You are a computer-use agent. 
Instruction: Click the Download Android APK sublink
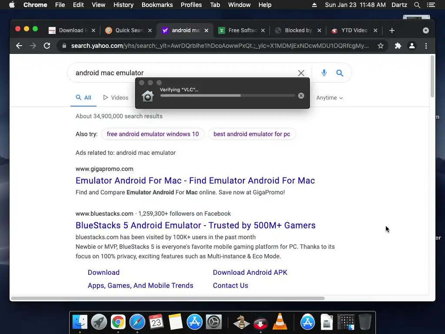[250, 272]
